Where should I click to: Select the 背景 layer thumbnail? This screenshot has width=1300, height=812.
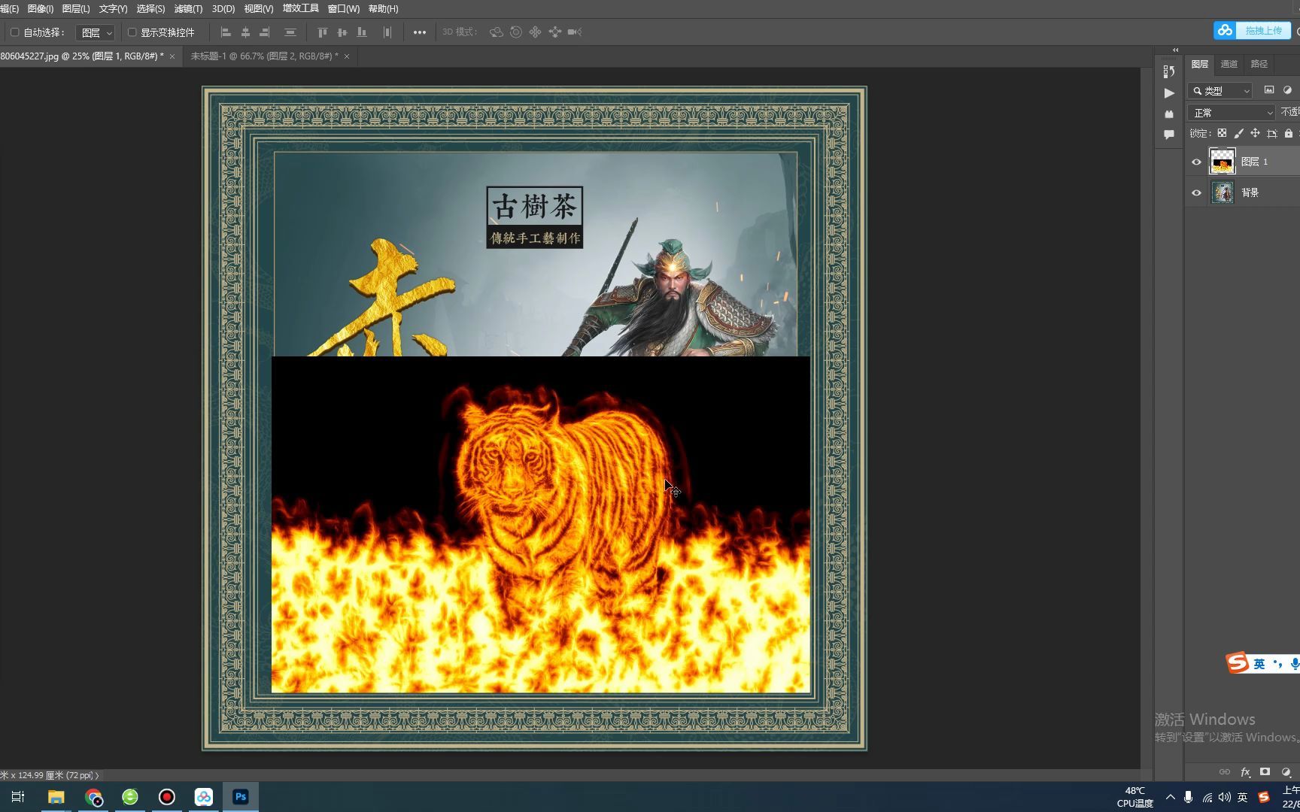tap(1222, 192)
